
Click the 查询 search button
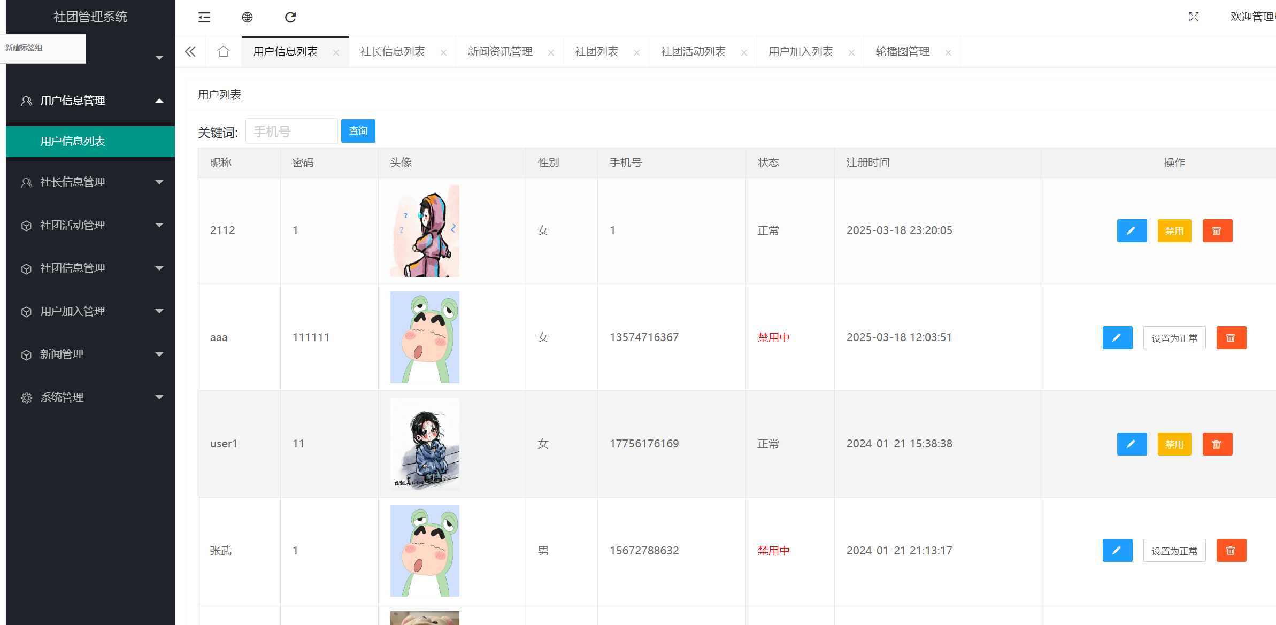click(358, 131)
